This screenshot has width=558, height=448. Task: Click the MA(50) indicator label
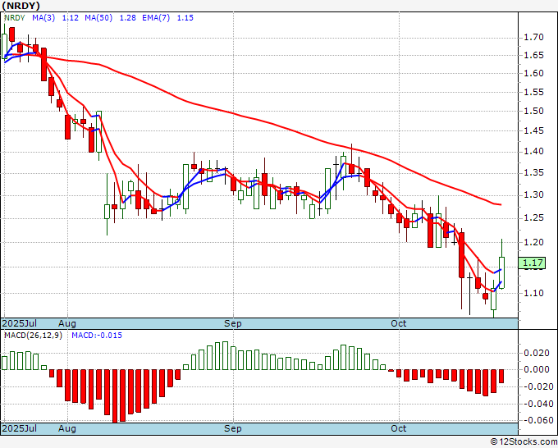click(x=98, y=18)
